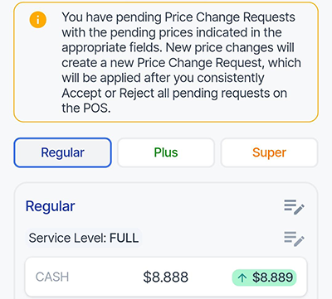The height and width of the screenshot is (299, 332).
Task: Click the Service Level: FULL chip
Action: click(84, 238)
